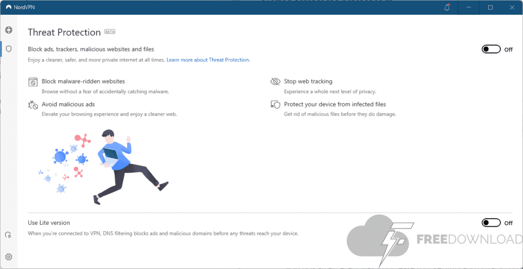Enable the Threat Protection toggle
Viewport: 523px width, 269px height.
click(491, 49)
